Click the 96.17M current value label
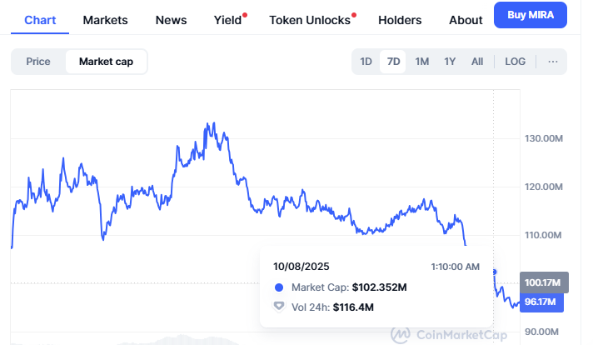The height and width of the screenshot is (345, 593). click(541, 302)
